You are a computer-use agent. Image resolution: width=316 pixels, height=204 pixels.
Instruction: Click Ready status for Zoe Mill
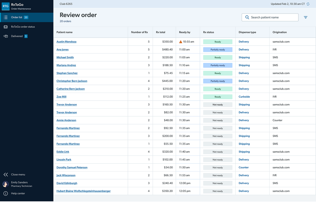click(218, 97)
